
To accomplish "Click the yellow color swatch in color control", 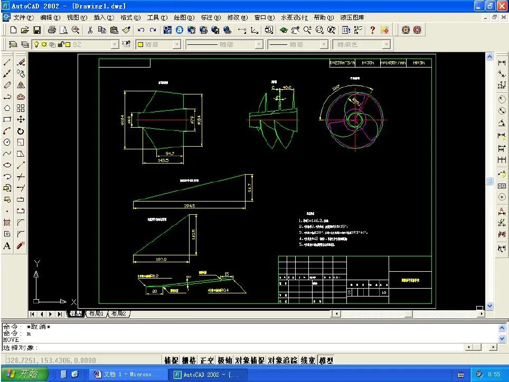I will (140, 44).
